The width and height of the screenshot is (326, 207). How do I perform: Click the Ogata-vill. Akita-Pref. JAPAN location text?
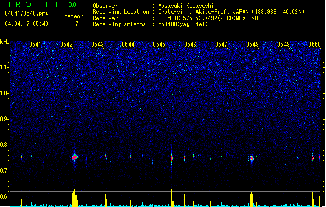(231, 12)
